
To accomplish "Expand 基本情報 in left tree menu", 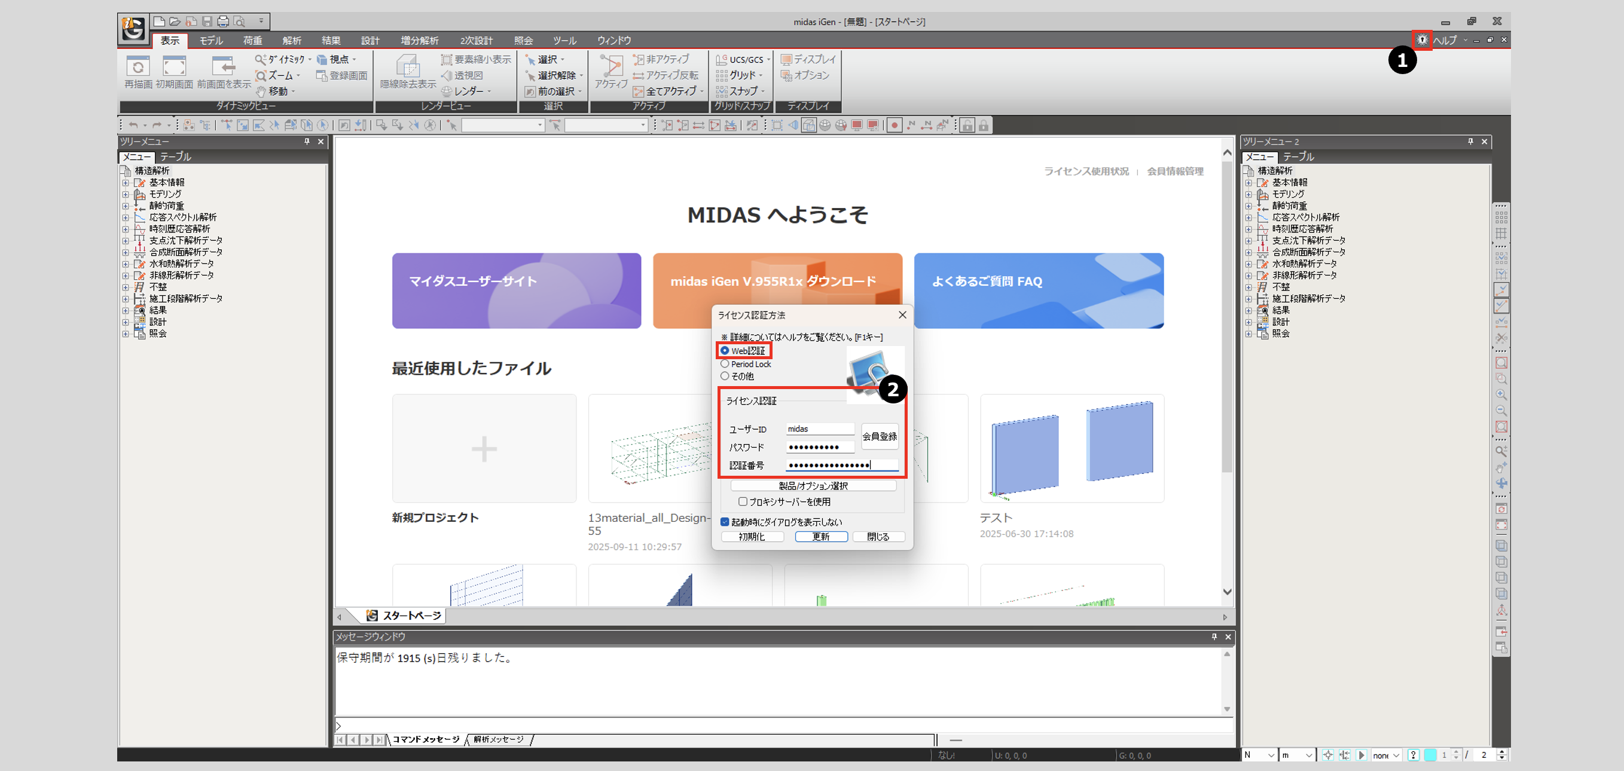I will click(x=126, y=183).
